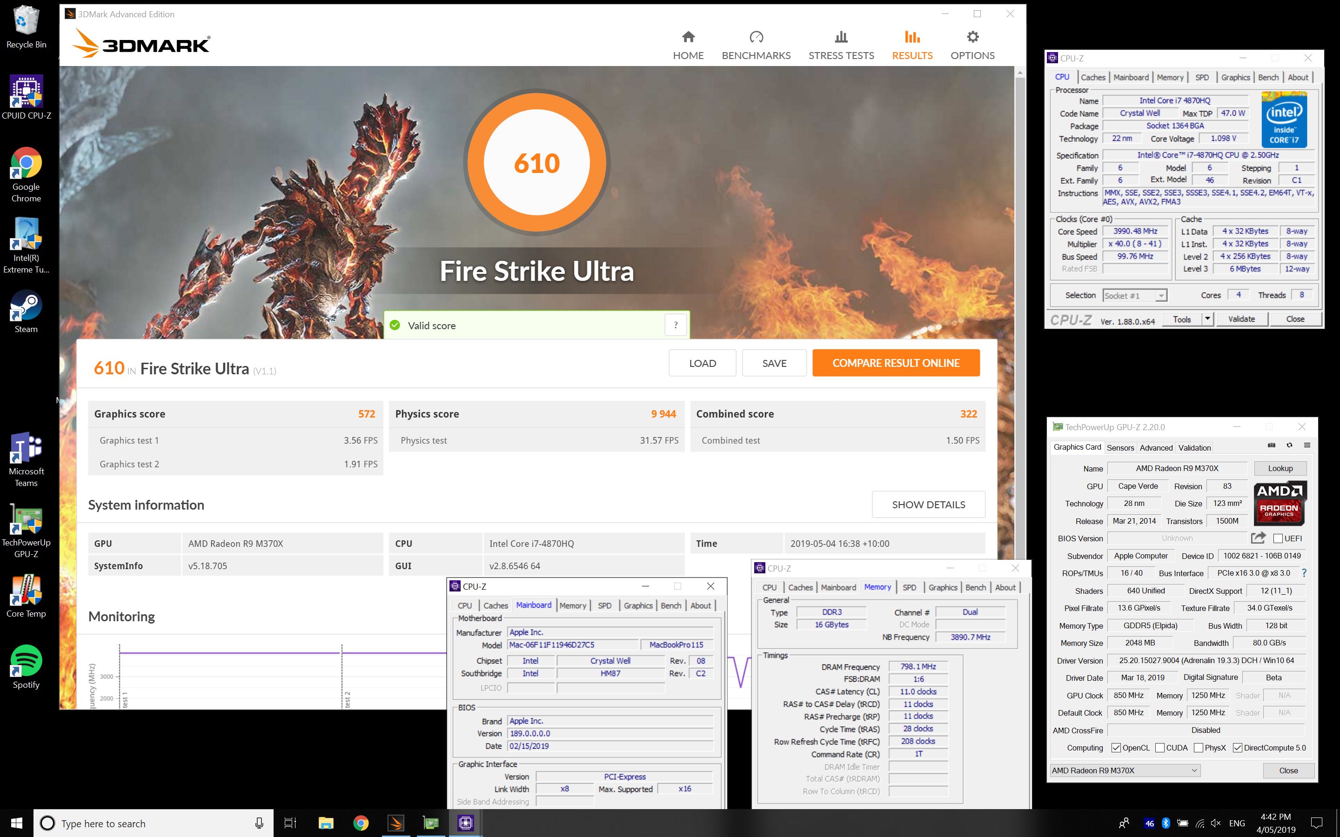
Task: Click SHOW DETAILS for system information
Action: click(x=929, y=505)
